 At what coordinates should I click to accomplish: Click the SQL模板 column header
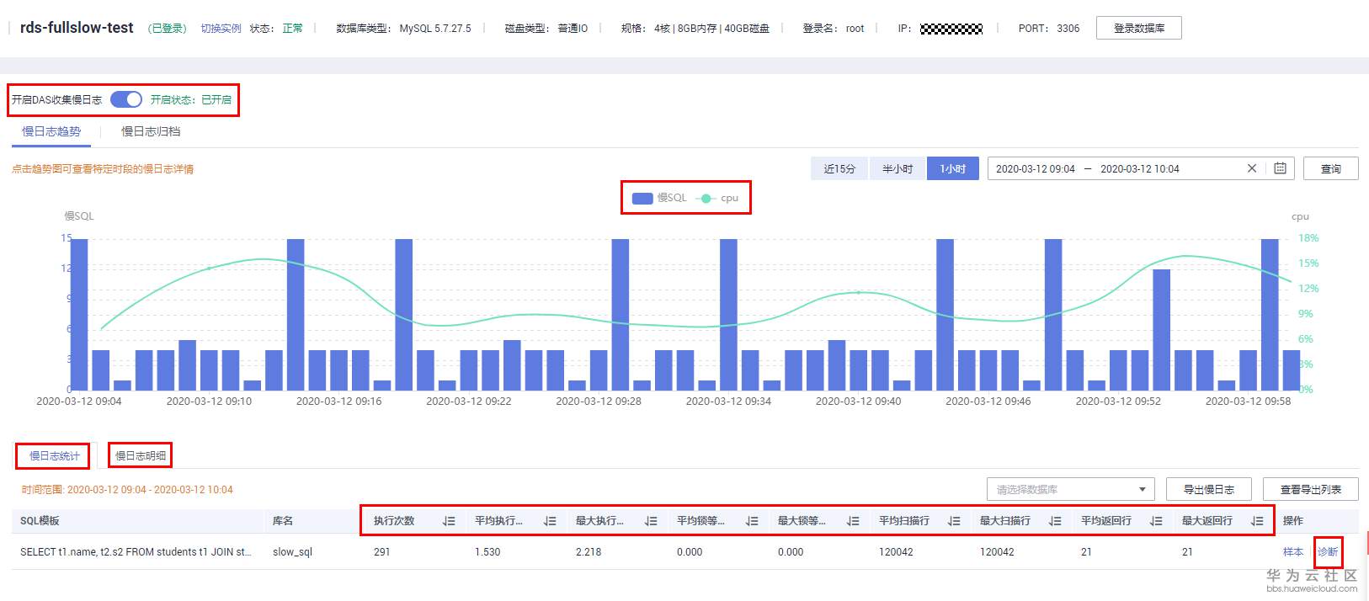(x=40, y=521)
